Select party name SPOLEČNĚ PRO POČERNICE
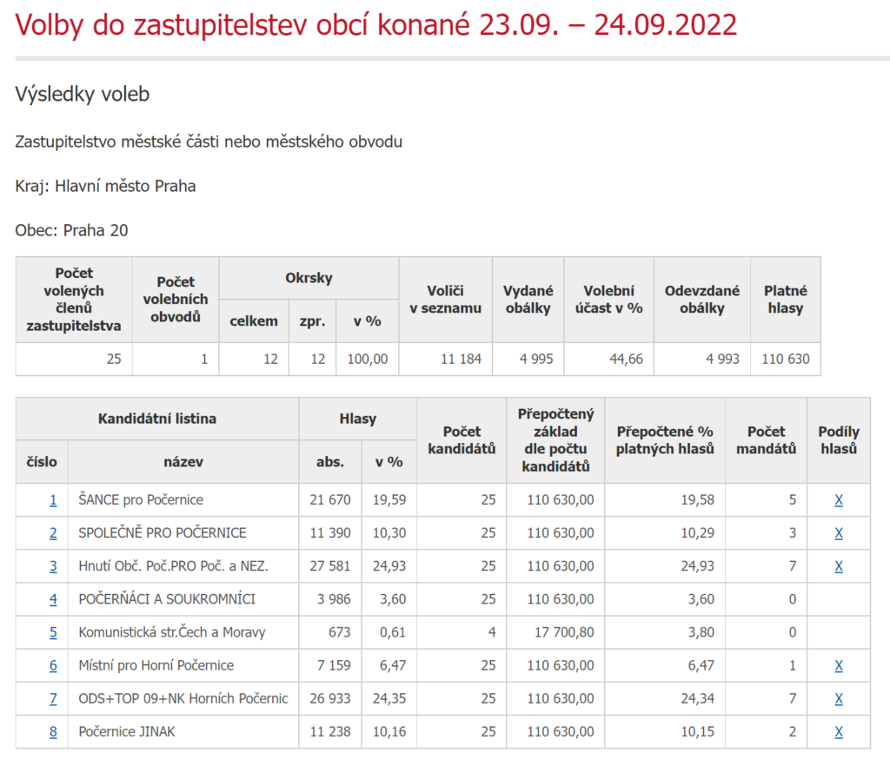Screen dimensions: 890x766 click(163, 533)
